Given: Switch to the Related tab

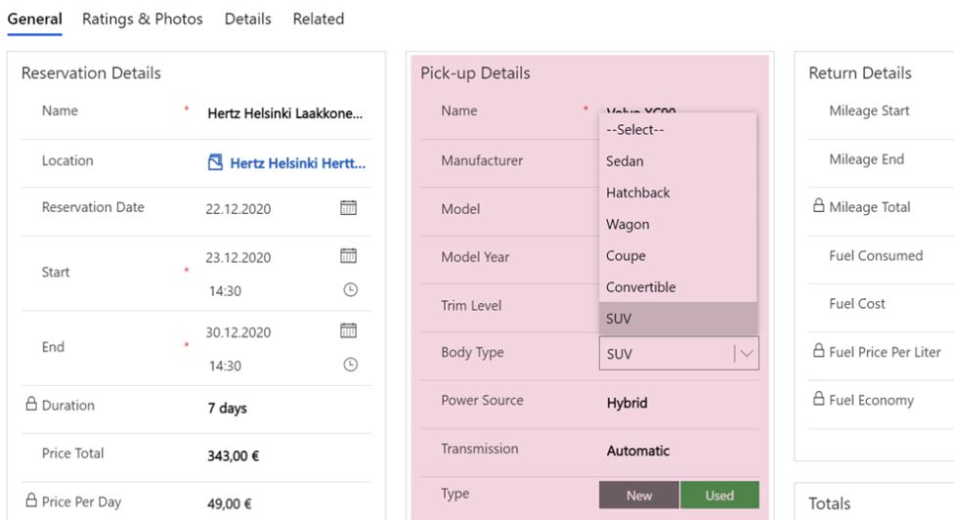Looking at the screenshot, I should tap(319, 19).
